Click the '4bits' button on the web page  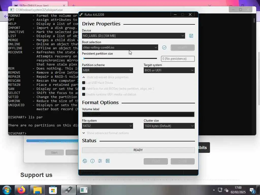coord(204,148)
